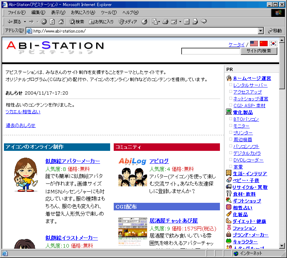287x258 pixels.
Task: Open the レンタルサーバー sidebar link
Action: [x=250, y=85]
